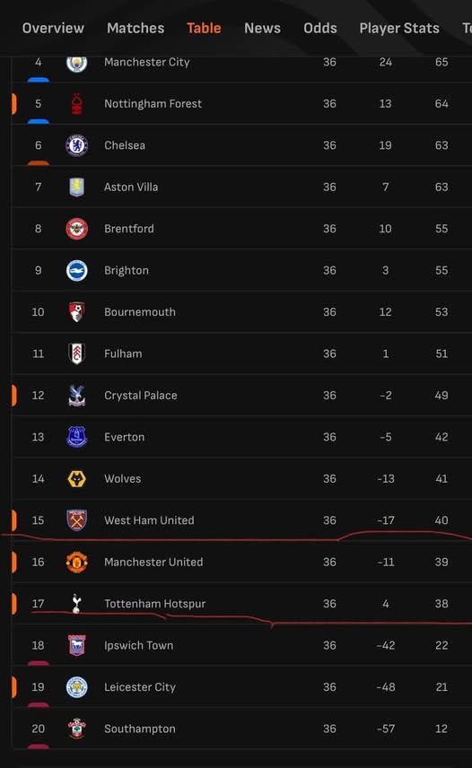Switch to the Overview tab

53,28
